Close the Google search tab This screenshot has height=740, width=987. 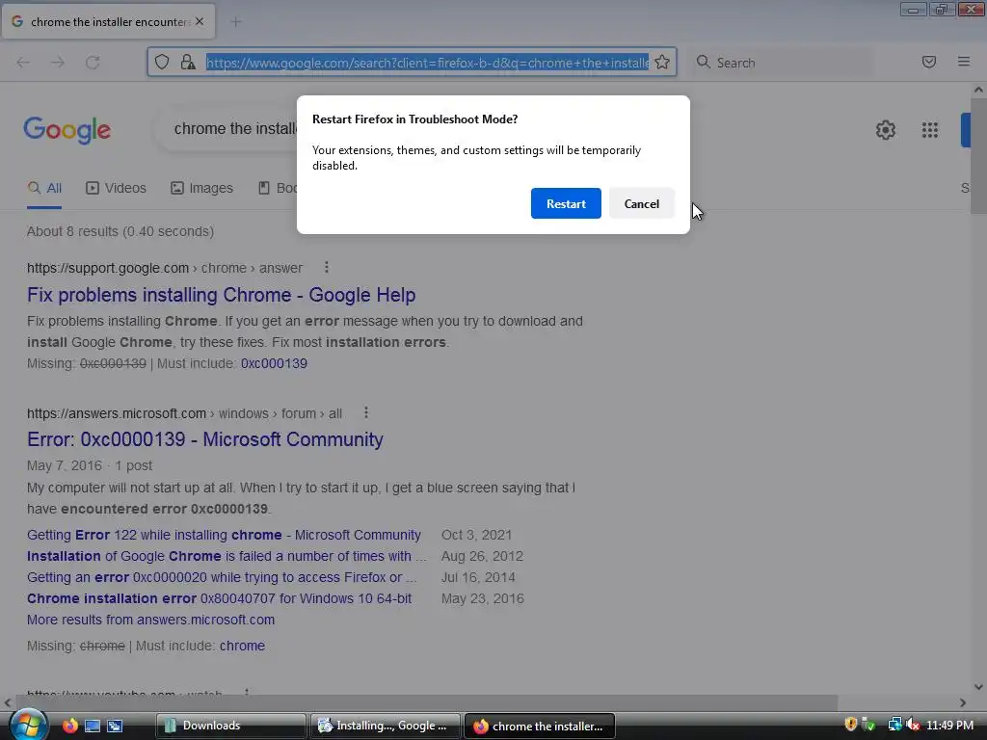(200, 21)
